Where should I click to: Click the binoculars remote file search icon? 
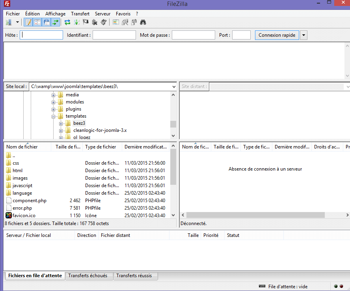coord(143,22)
